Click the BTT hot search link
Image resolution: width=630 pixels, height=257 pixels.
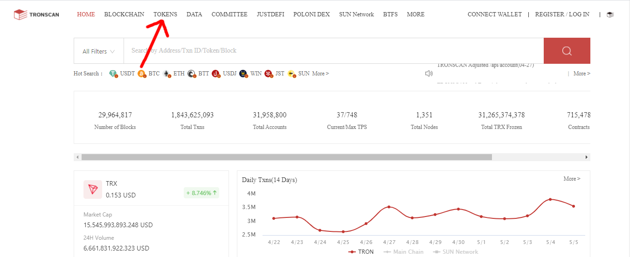[204, 74]
